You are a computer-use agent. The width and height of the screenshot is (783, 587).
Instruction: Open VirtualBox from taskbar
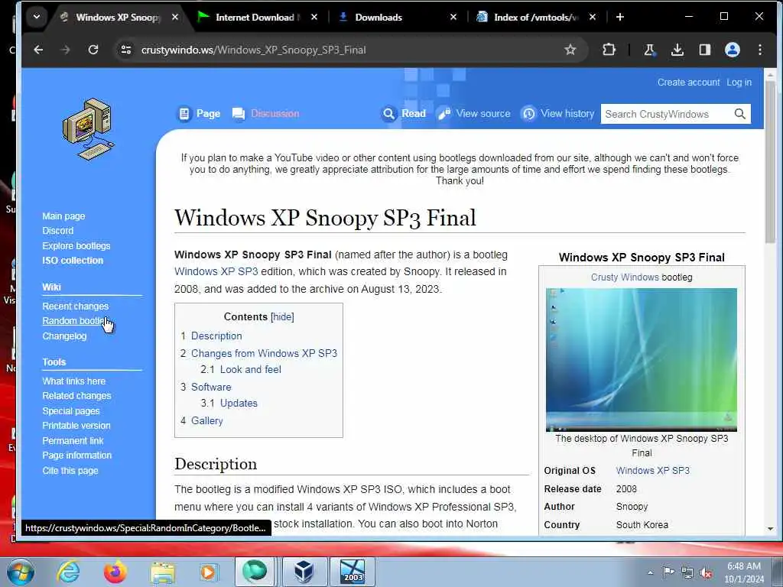click(x=304, y=572)
